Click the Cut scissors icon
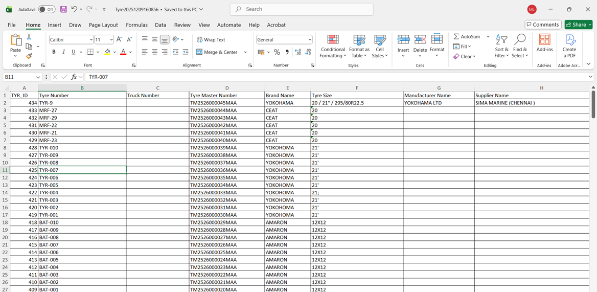 [29, 37]
